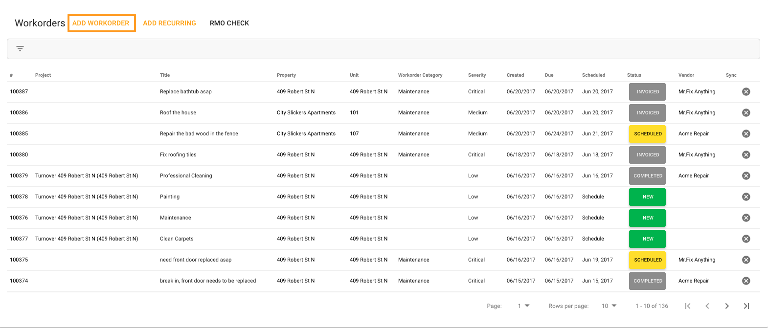Click Completed status of workorder 100374
The image size is (768, 328).
648,281
